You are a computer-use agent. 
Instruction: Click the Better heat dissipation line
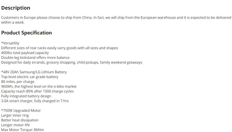point(20,120)
